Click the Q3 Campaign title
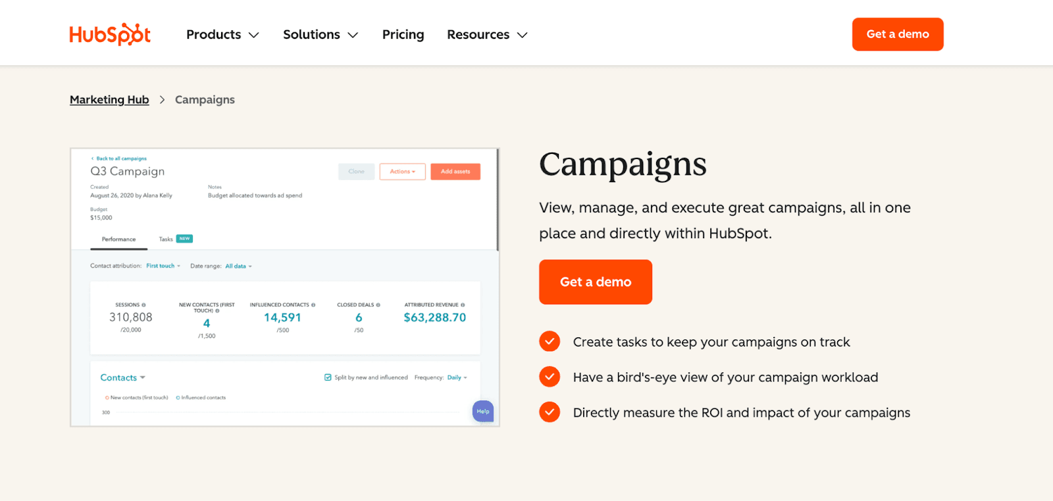1053x501 pixels. tap(128, 172)
